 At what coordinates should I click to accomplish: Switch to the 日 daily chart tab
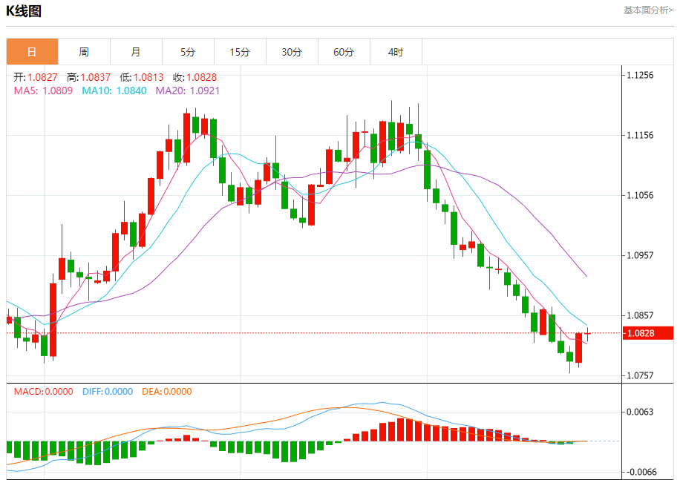click(x=32, y=52)
